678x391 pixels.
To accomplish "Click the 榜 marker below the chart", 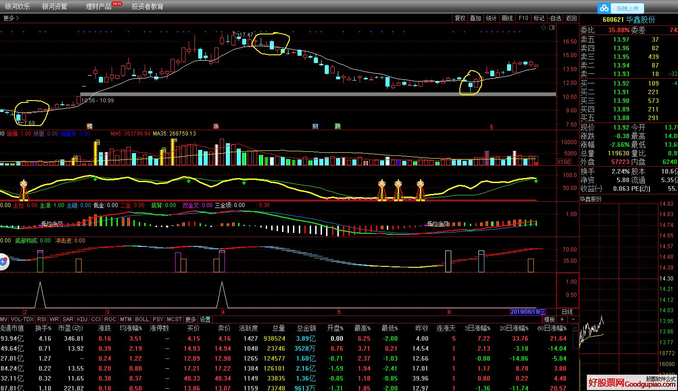I will [x=89, y=126].
